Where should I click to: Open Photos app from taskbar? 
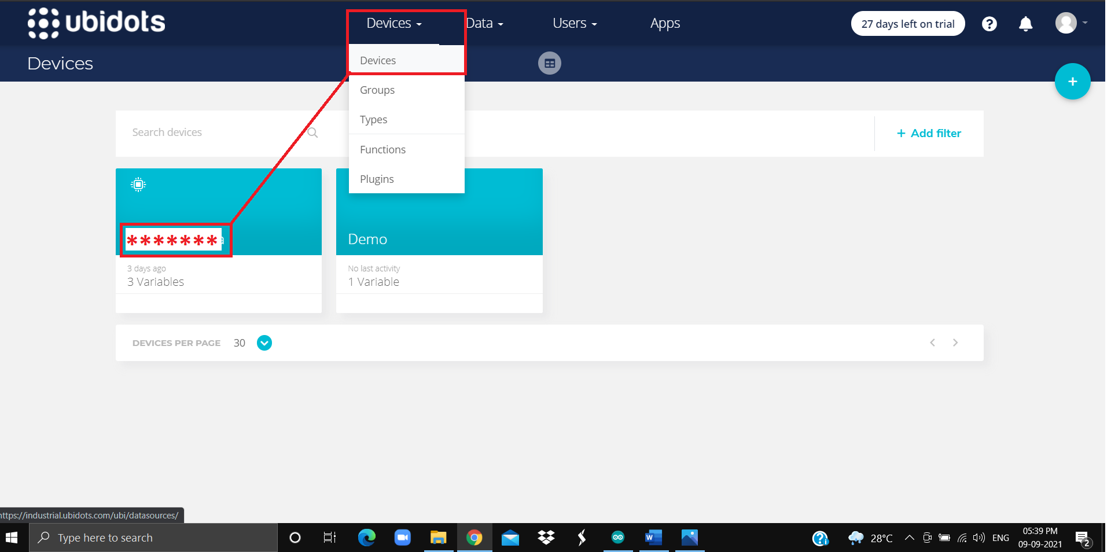689,538
